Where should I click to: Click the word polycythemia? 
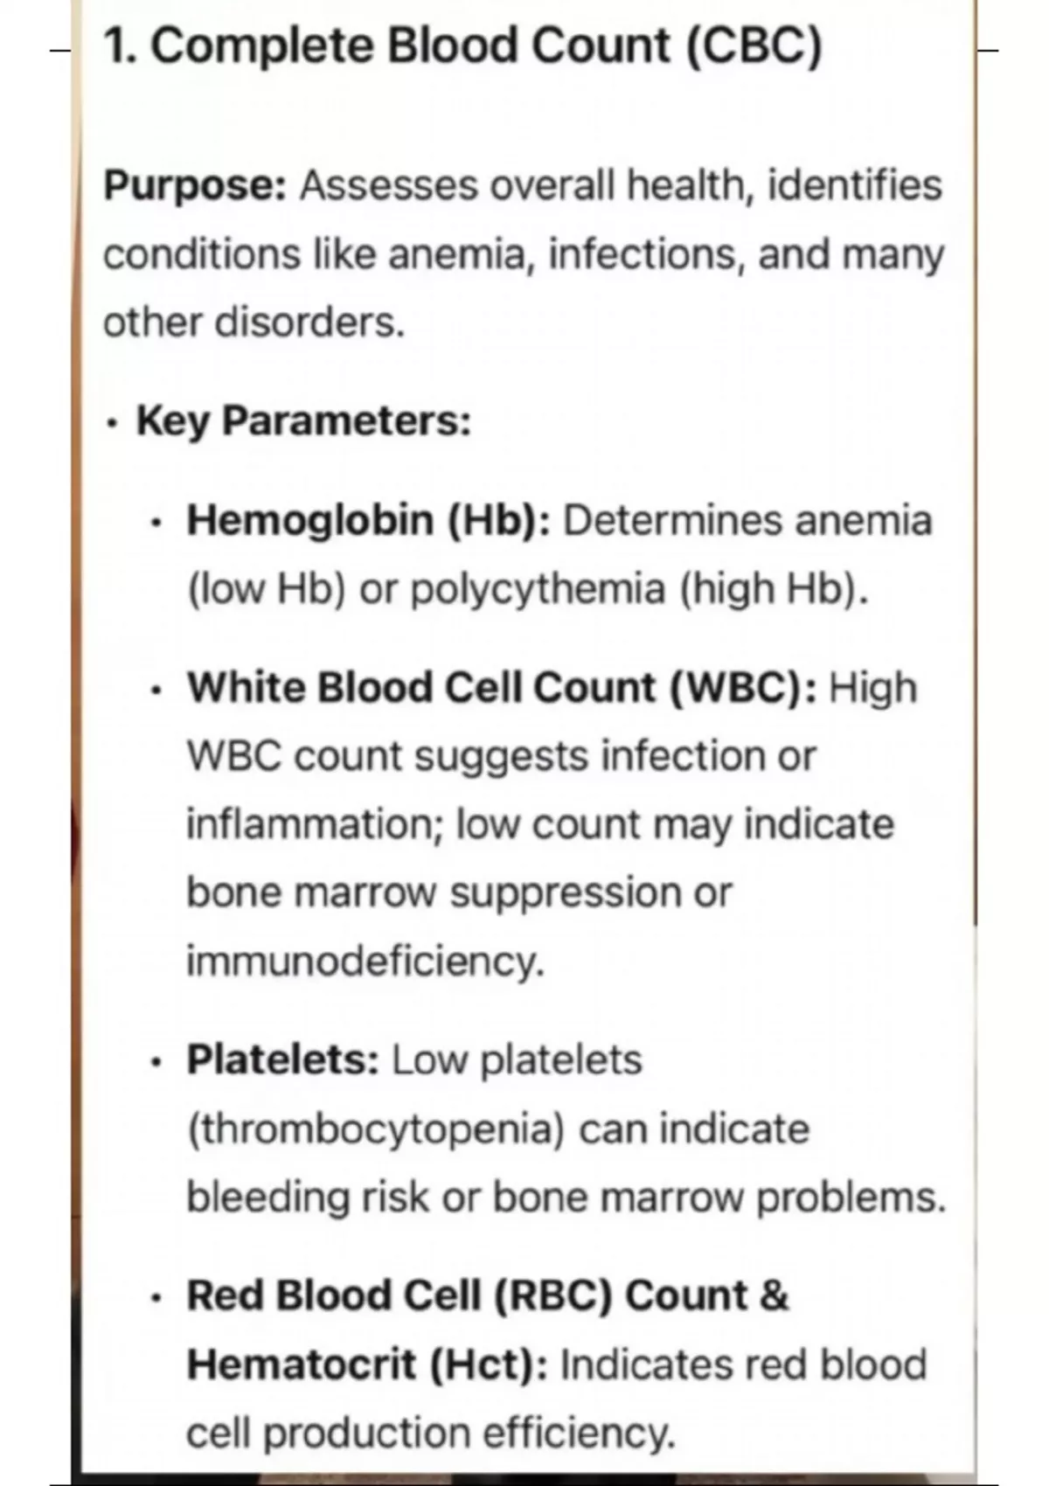(x=538, y=589)
